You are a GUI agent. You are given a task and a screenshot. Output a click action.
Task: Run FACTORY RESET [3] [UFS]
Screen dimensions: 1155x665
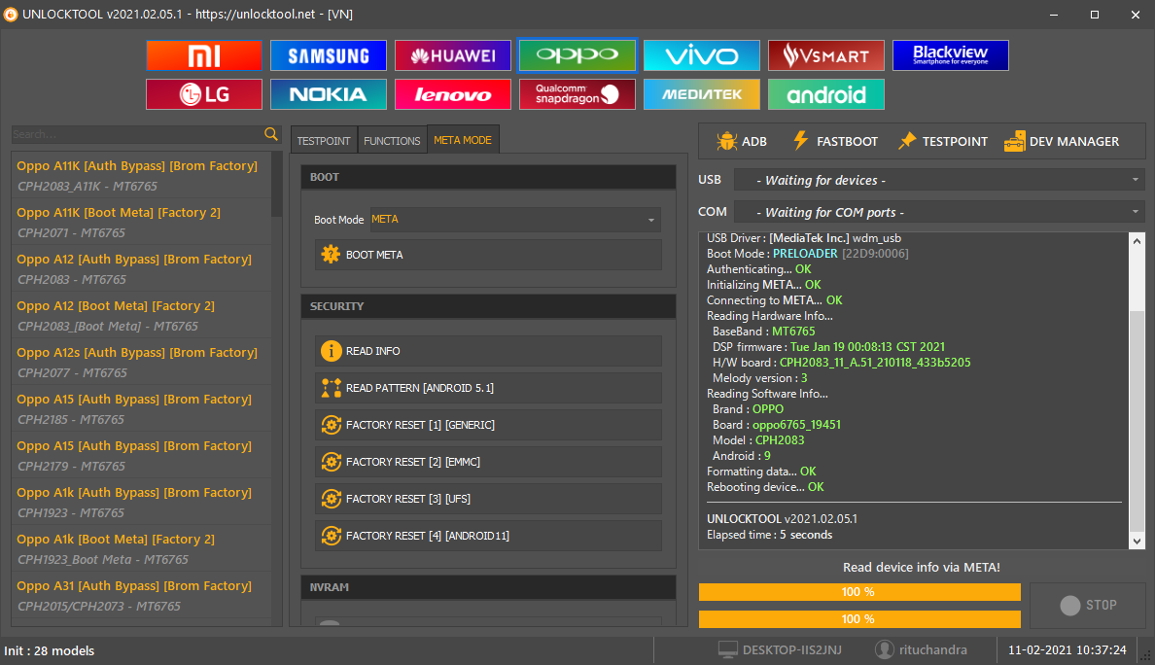click(488, 499)
